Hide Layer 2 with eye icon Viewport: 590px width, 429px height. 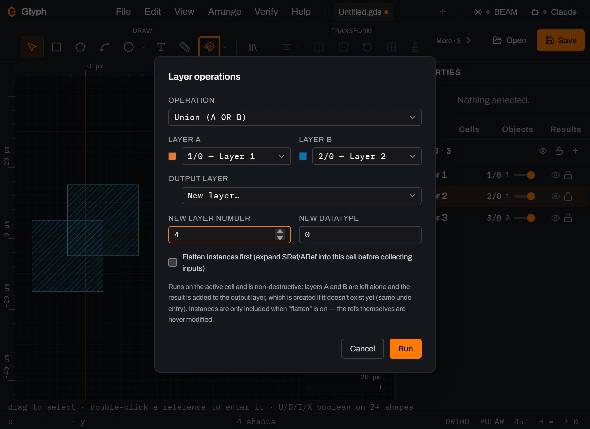[x=556, y=196]
